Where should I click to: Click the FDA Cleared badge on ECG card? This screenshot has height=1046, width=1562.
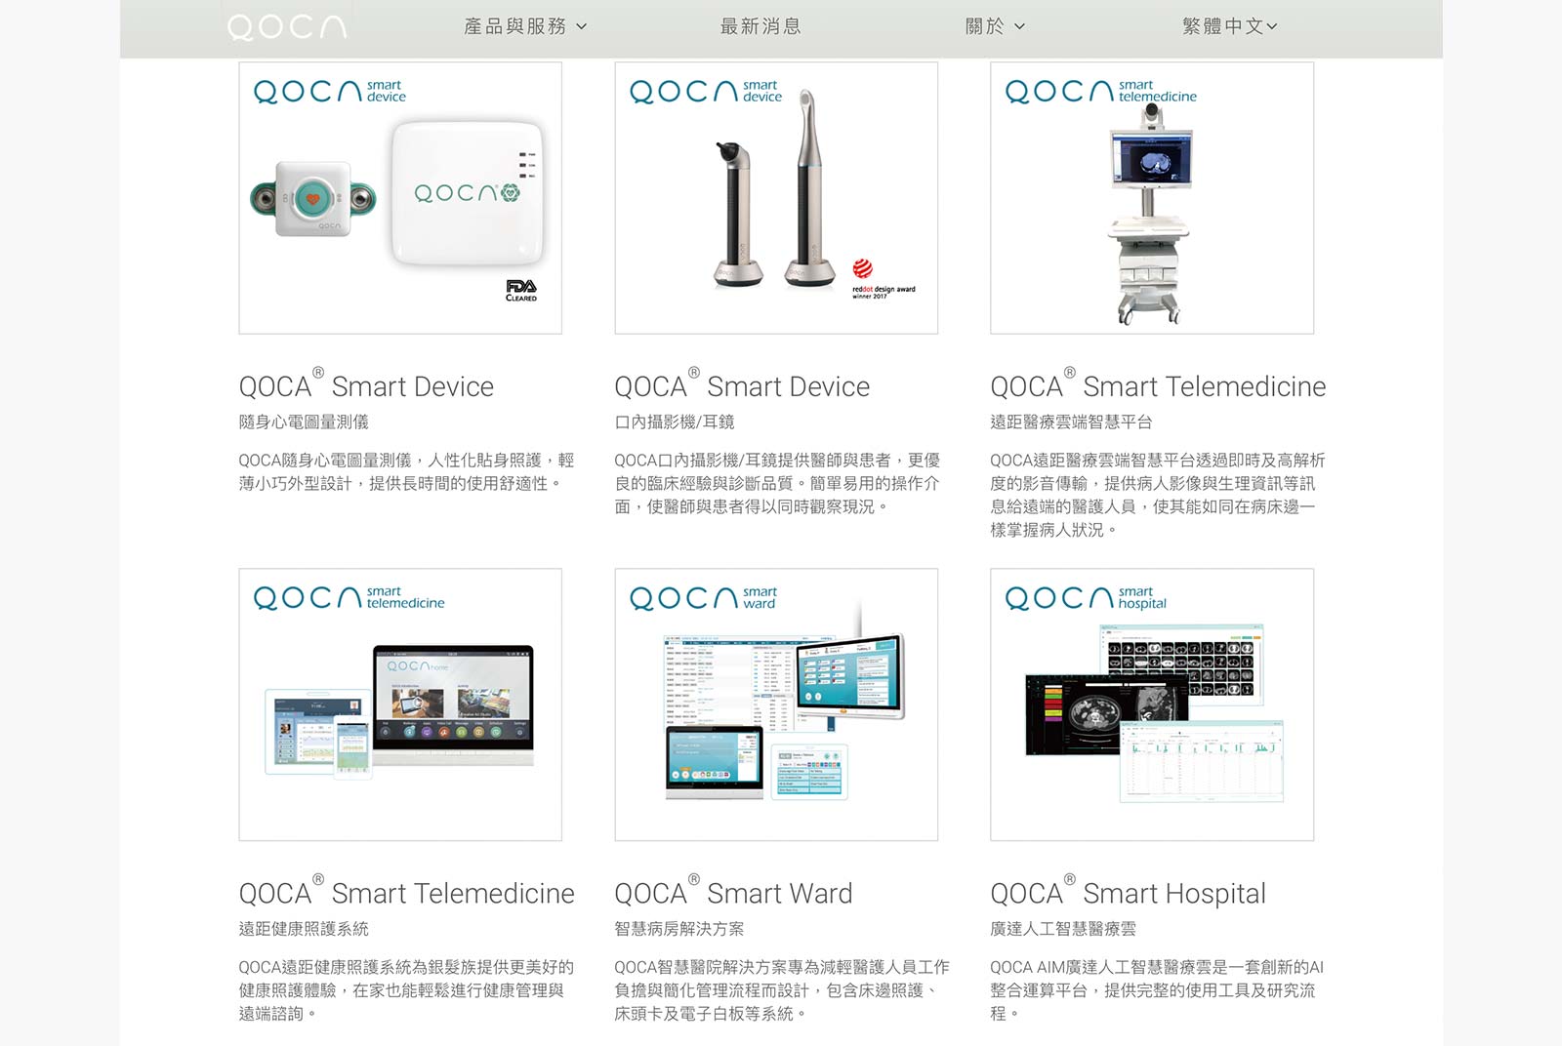coord(521,291)
